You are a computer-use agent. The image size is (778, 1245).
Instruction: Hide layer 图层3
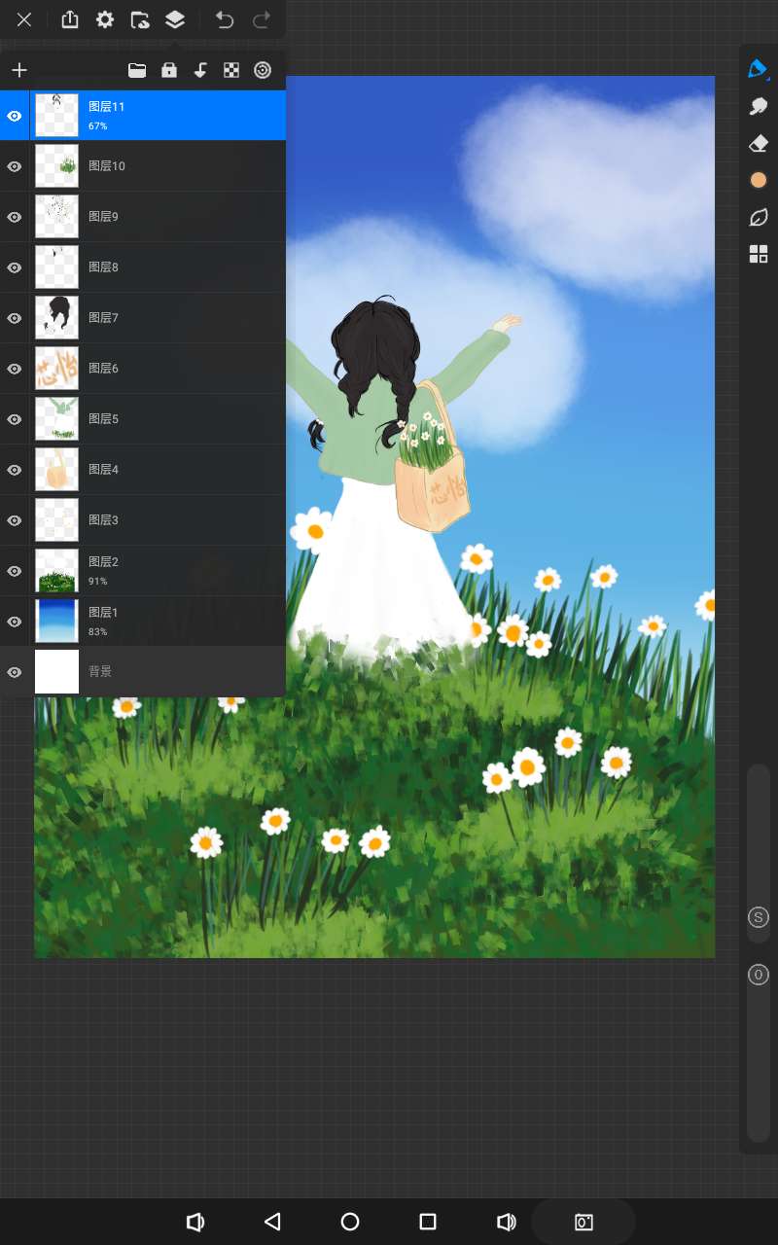15,520
